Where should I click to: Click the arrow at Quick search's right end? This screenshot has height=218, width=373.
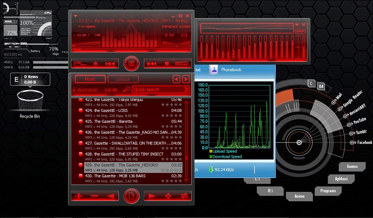(x=186, y=89)
